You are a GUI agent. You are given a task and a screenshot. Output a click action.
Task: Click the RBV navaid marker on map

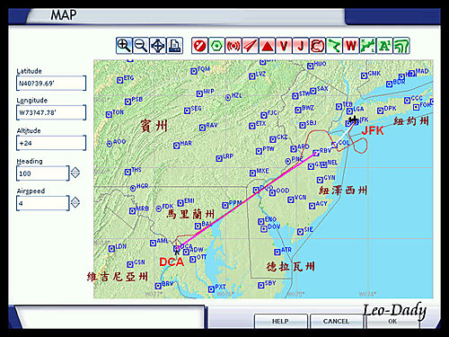click(316, 153)
